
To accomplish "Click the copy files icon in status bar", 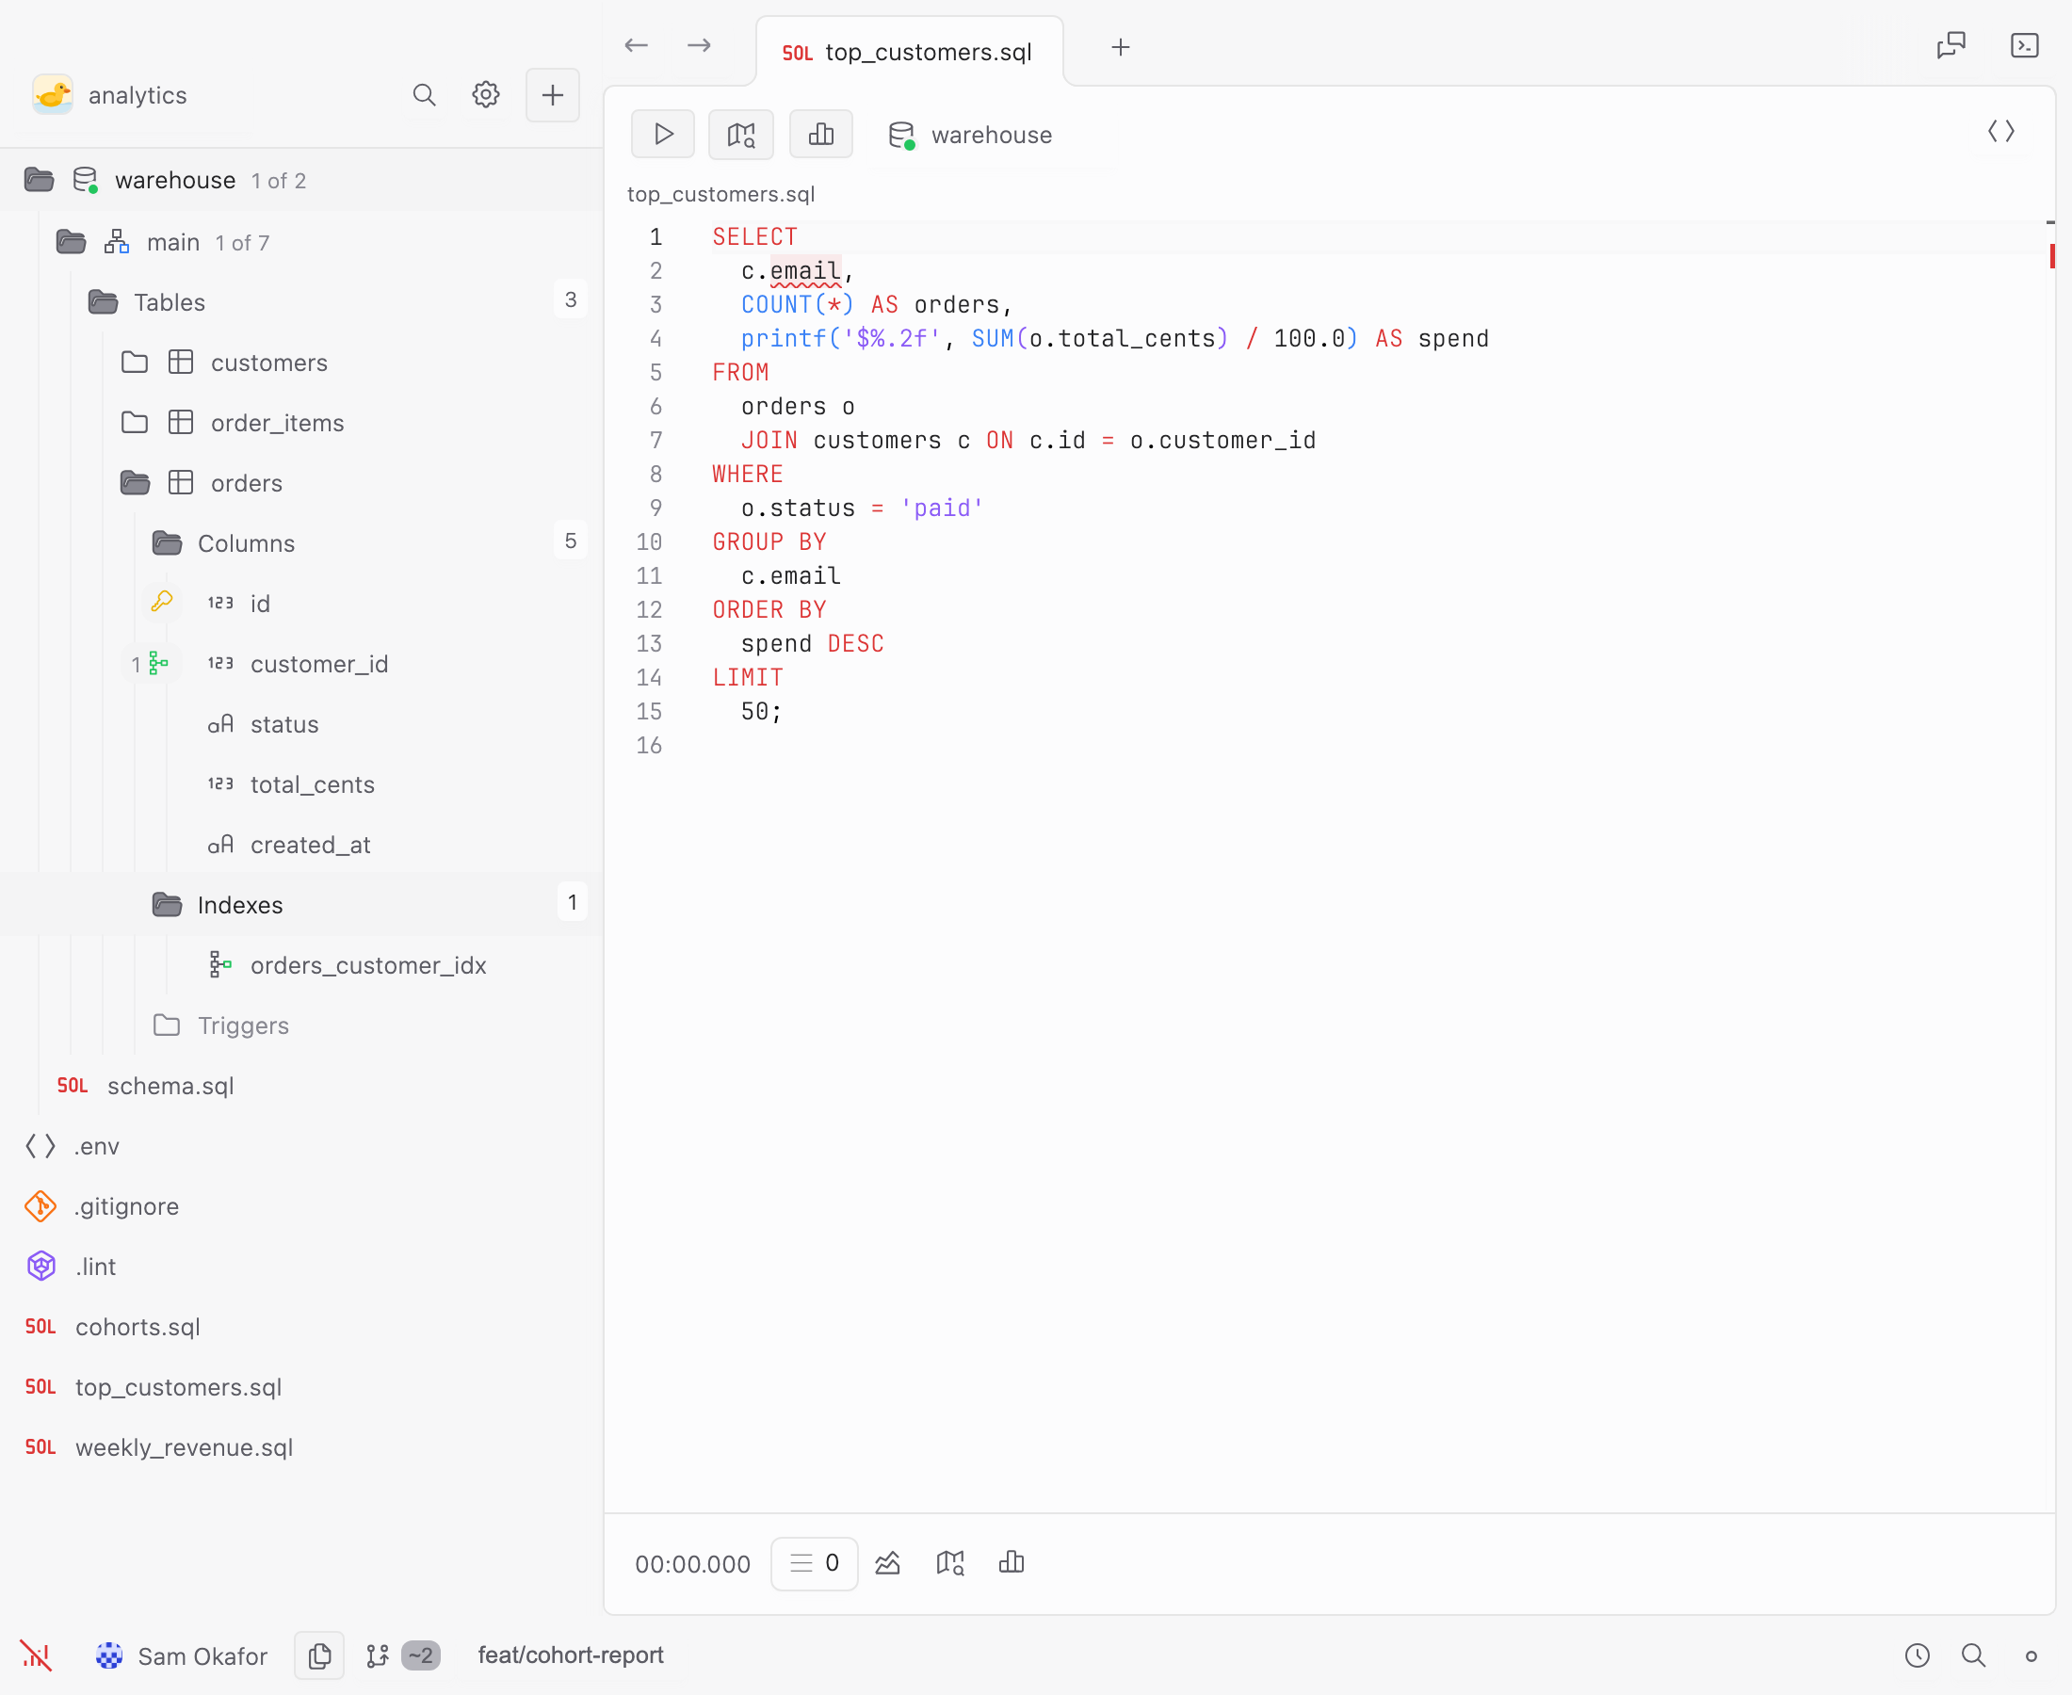I will [319, 1655].
